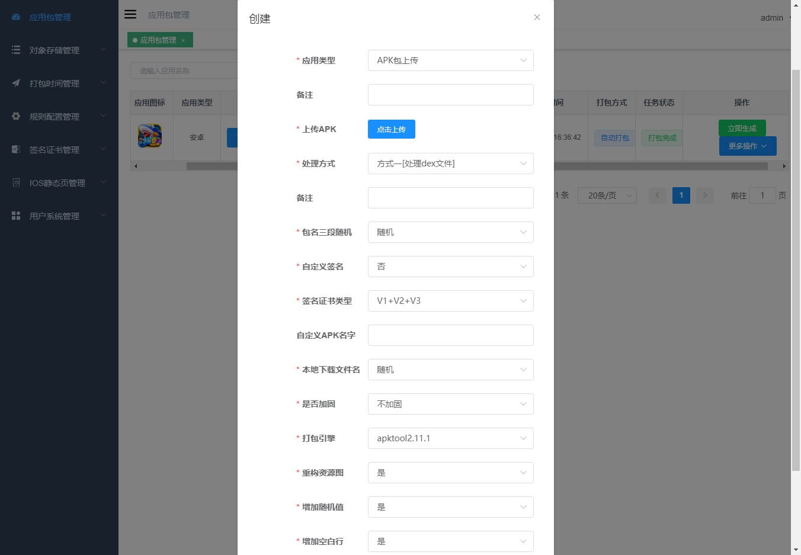Open the 是否加固 dropdown
801x555 pixels.
coord(450,404)
